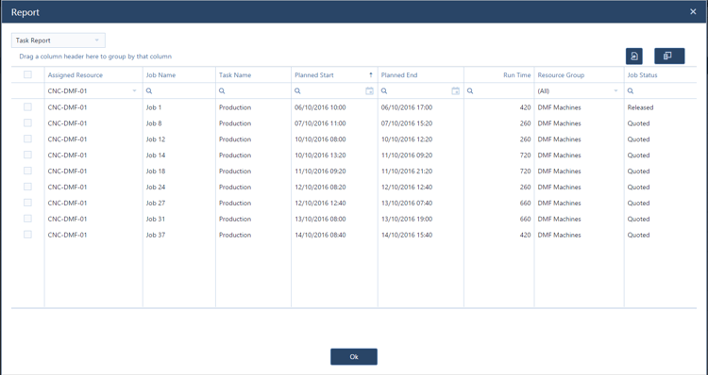Check the Job 31 row checkbox
The height and width of the screenshot is (375, 708).
point(27,219)
